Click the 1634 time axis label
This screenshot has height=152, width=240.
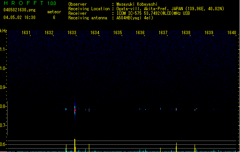pyautogui.click(x=95, y=33)
